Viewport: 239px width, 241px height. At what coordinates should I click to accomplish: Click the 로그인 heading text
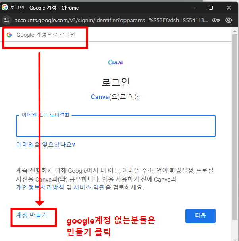(x=116, y=82)
